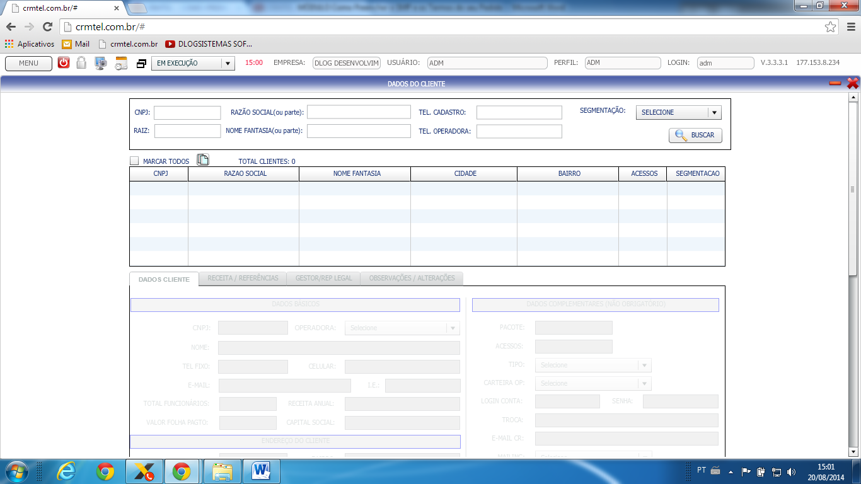The width and height of the screenshot is (861, 484).
Task: Focus the Nome Fantasia search field
Action: tap(359, 130)
